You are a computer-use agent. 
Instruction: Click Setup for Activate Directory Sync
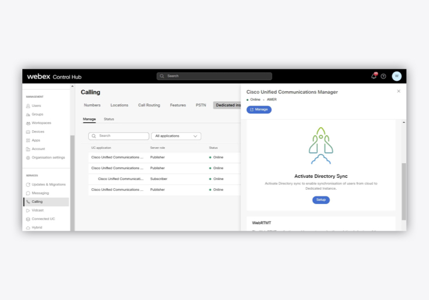pyautogui.click(x=321, y=200)
